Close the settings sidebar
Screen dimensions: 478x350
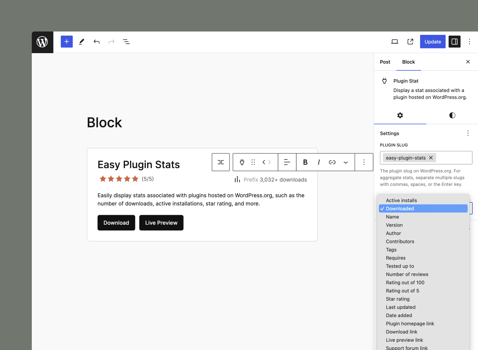click(468, 62)
